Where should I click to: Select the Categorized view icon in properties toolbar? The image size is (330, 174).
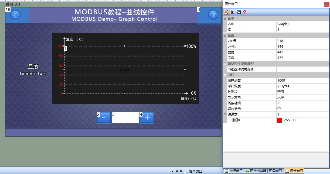click(x=227, y=12)
